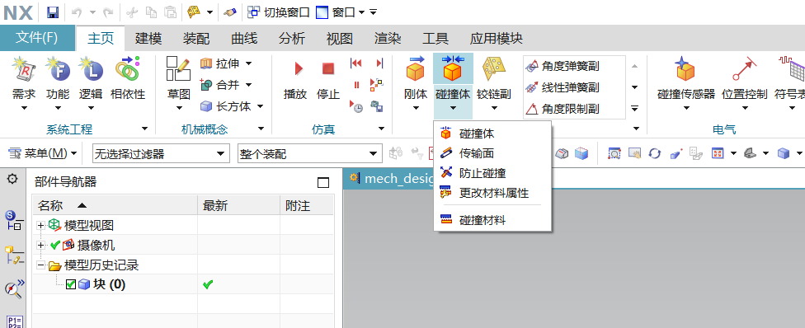
Task: Click the 切换窗口 button
Action: click(279, 12)
